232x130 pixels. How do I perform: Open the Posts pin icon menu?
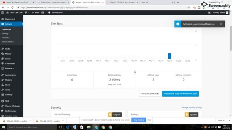[x=3, y=49]
